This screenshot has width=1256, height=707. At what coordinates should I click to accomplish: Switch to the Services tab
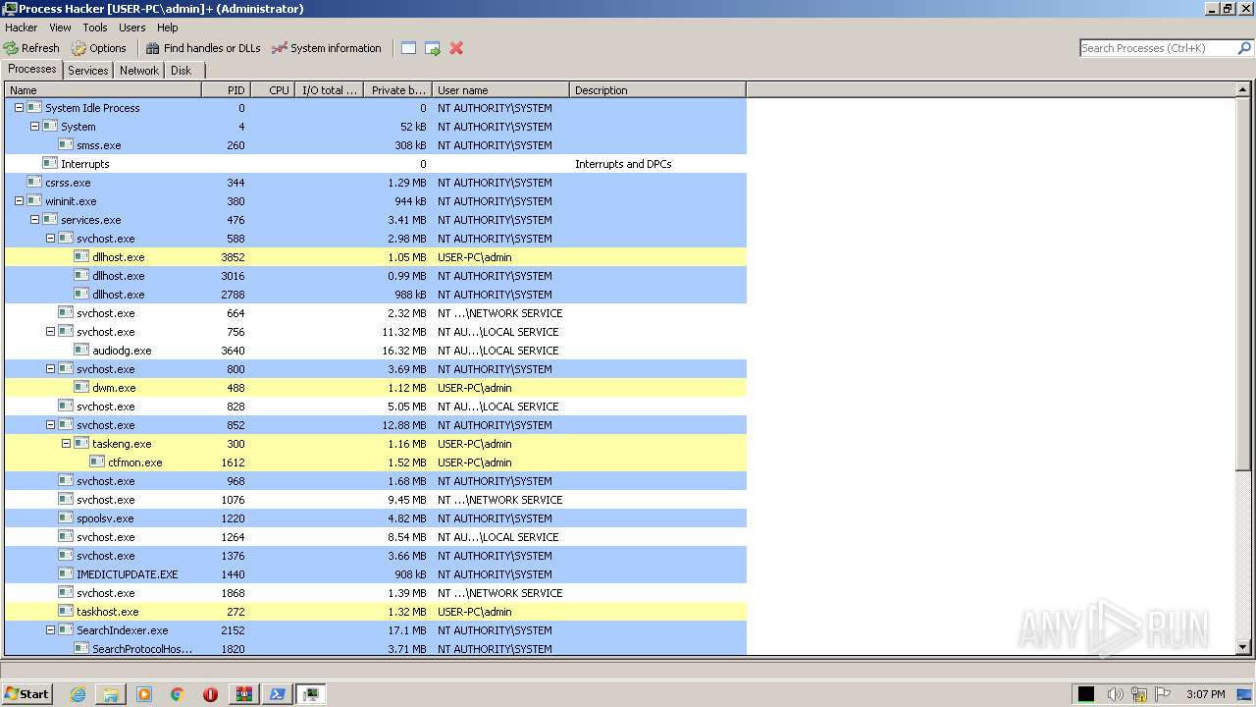click(88, 71)
